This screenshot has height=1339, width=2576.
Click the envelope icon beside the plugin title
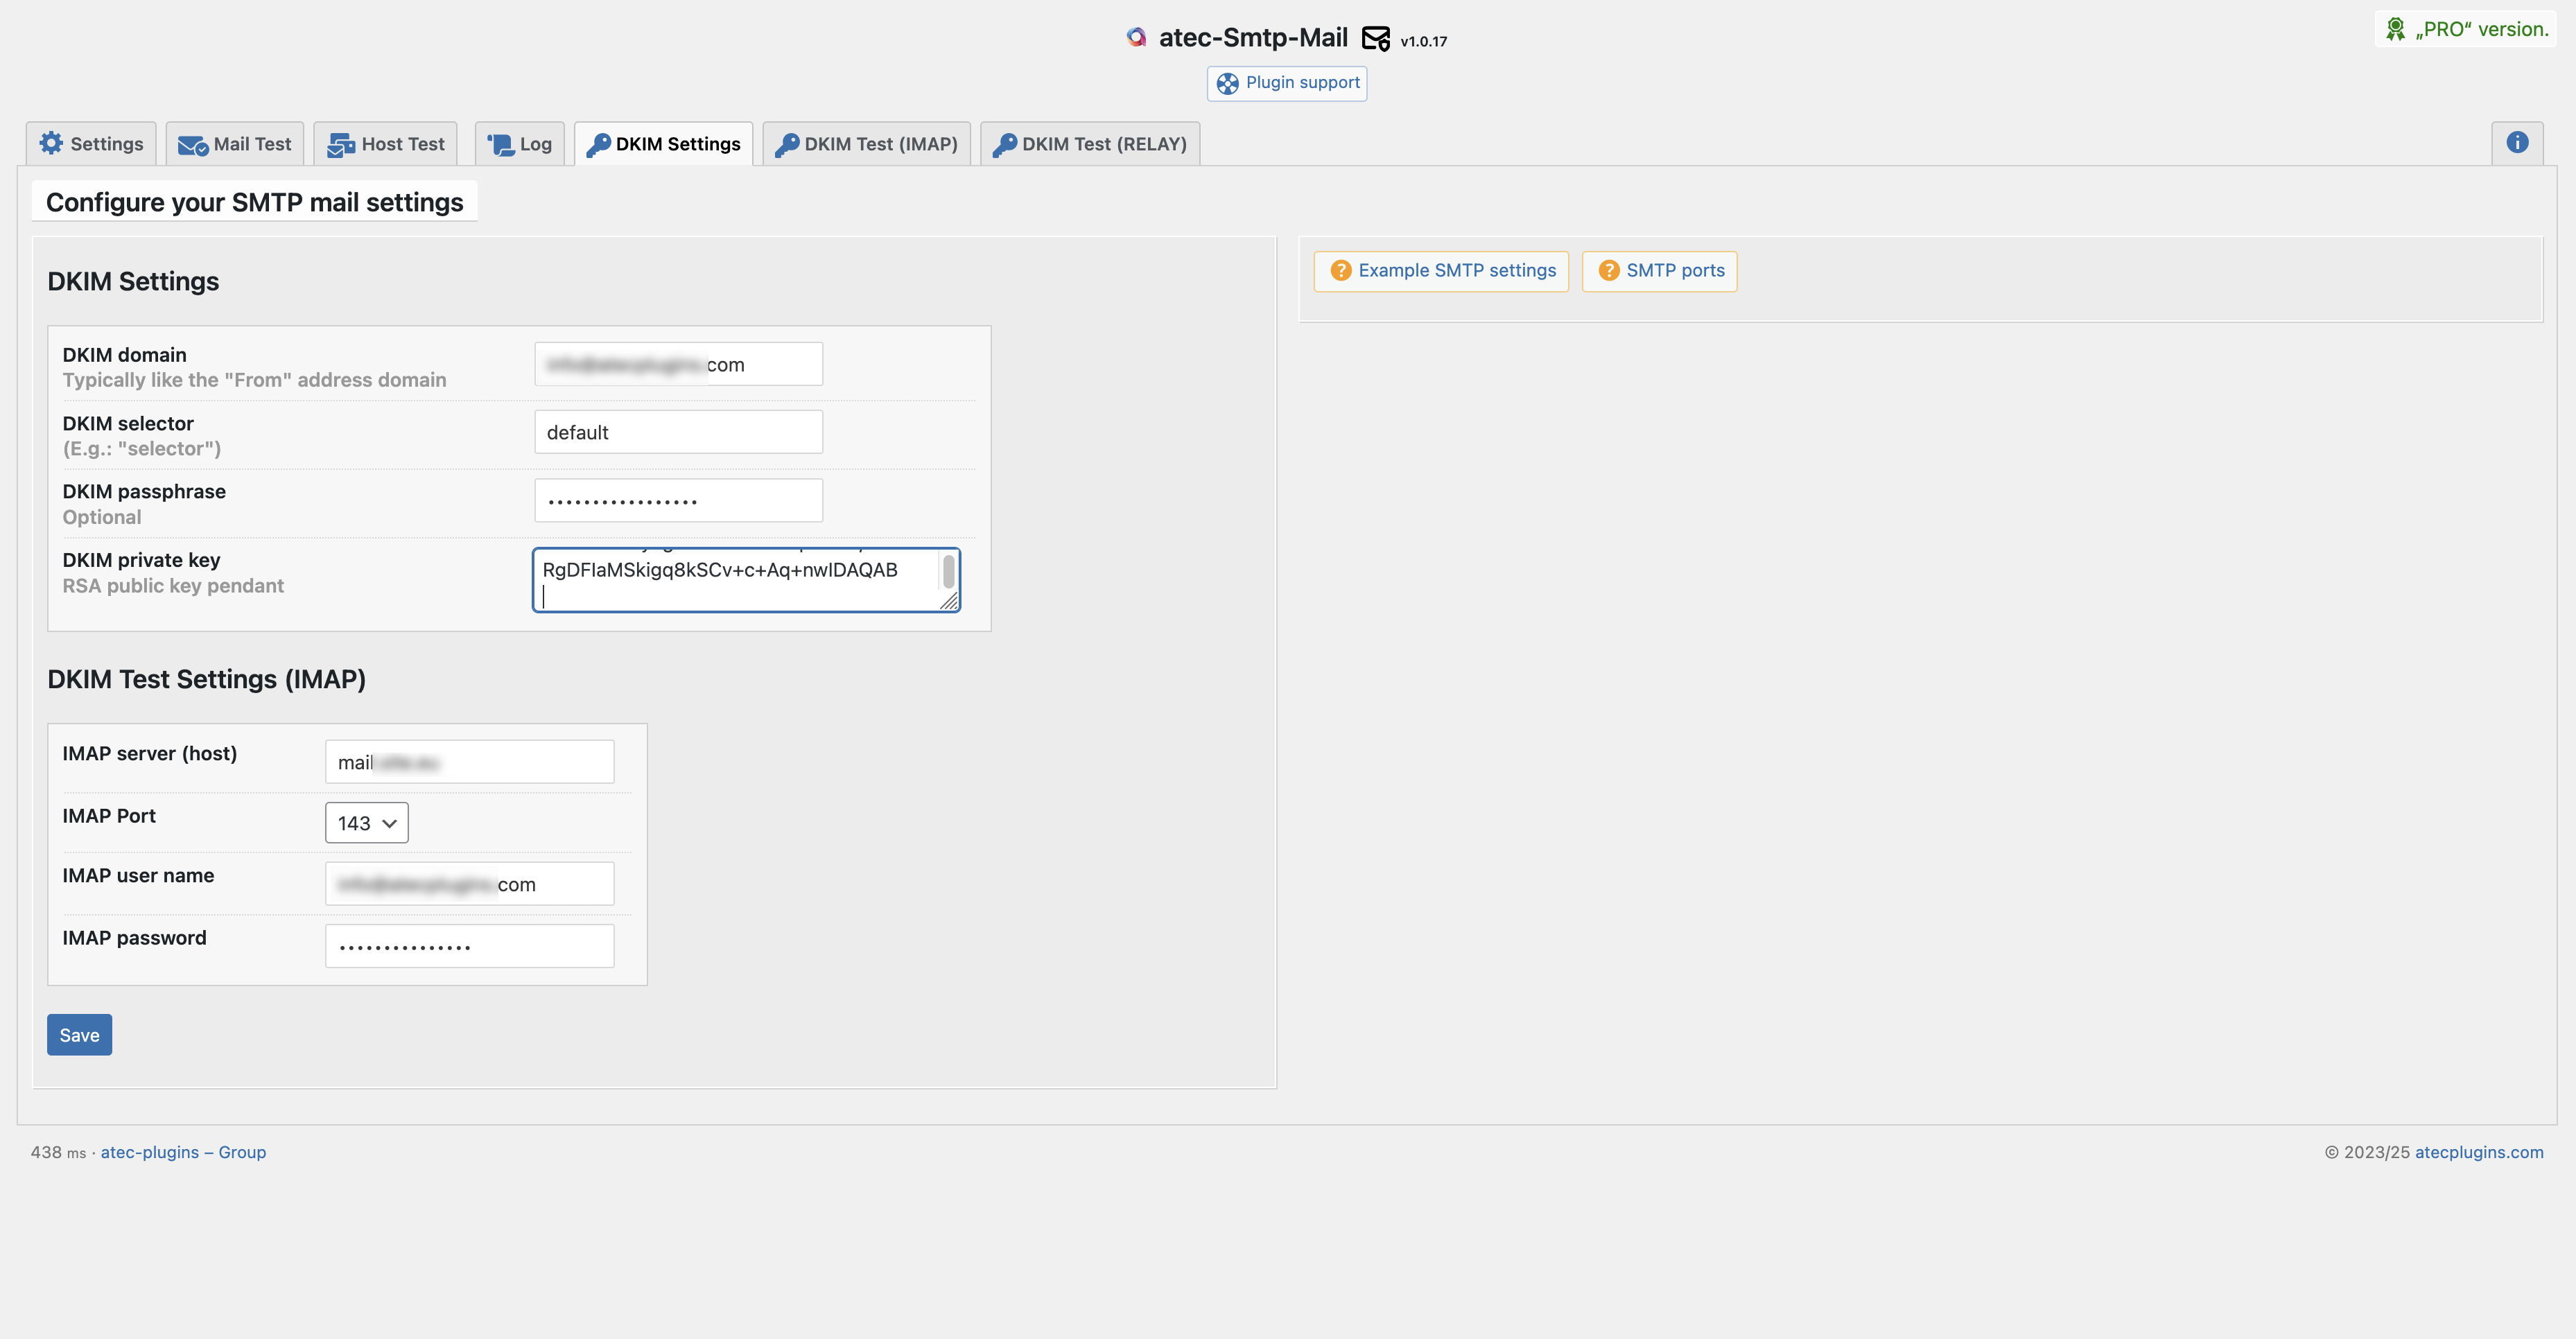click(1376, 39)
